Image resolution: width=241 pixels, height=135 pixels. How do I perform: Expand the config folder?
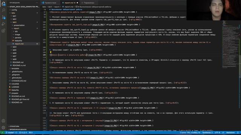click(x=14, y=10)
